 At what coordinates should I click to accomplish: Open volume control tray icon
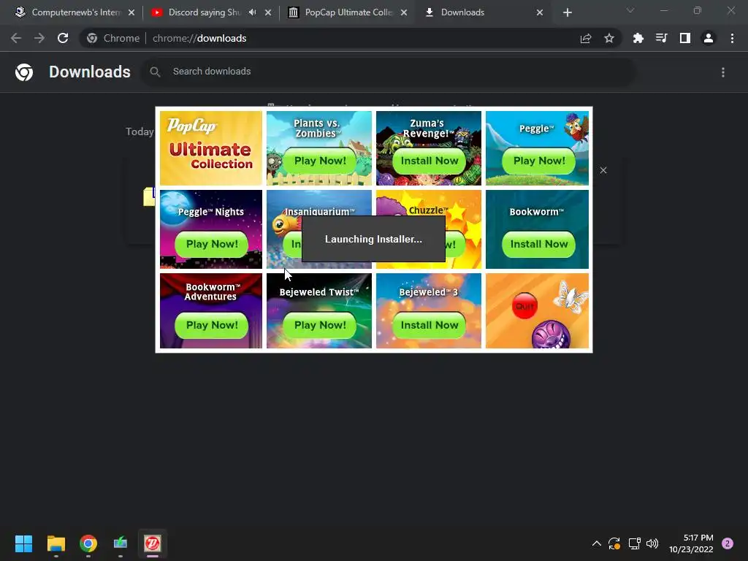click(x=652, y=543)
